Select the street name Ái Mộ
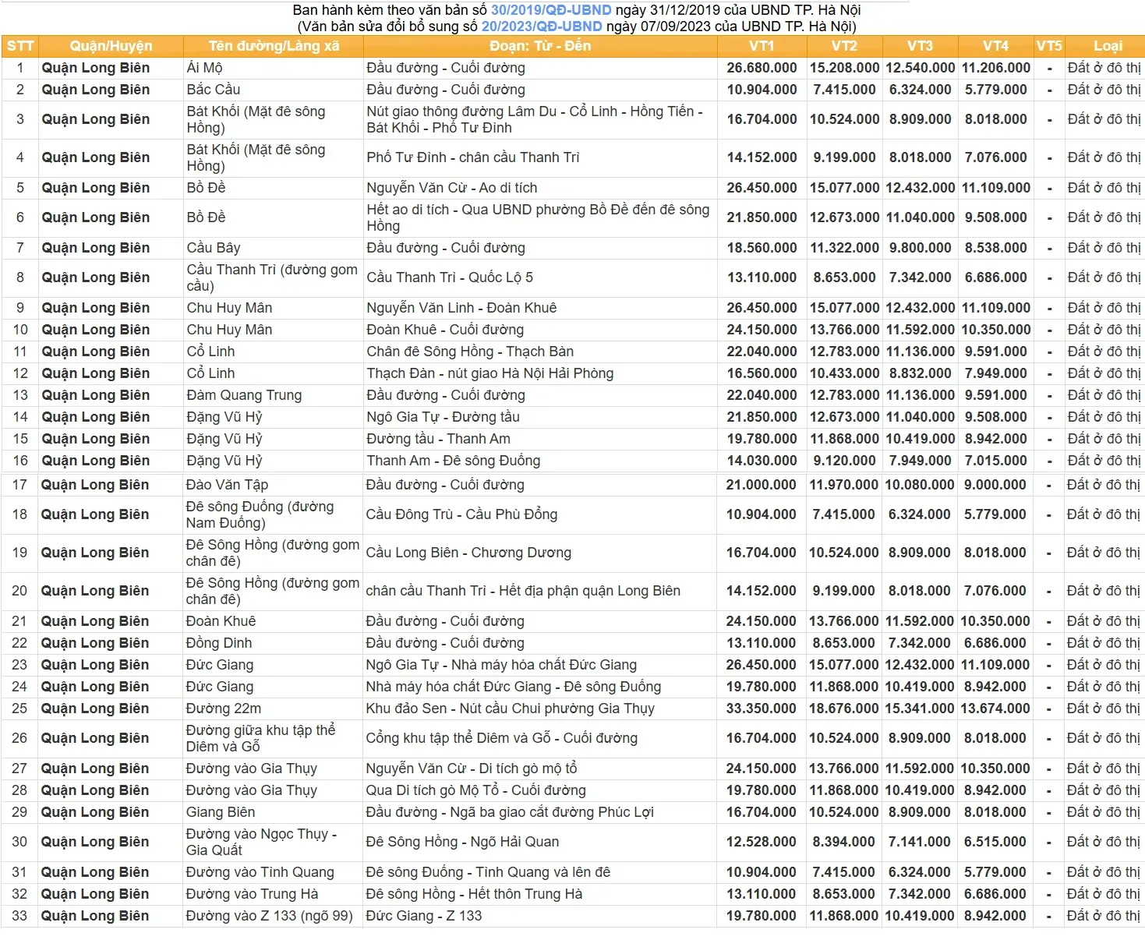The image size is (1145, 940). tap(204, 68)
